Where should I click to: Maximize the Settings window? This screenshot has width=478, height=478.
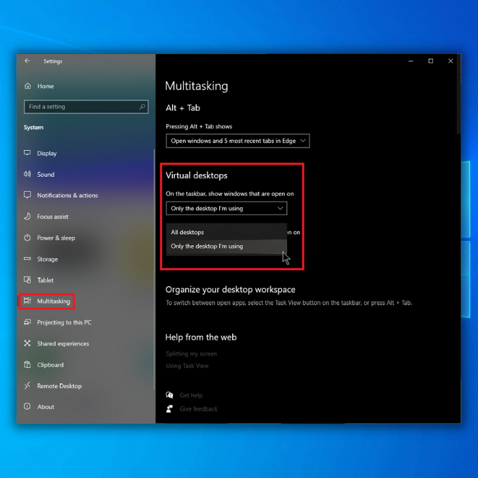point(430,61)
